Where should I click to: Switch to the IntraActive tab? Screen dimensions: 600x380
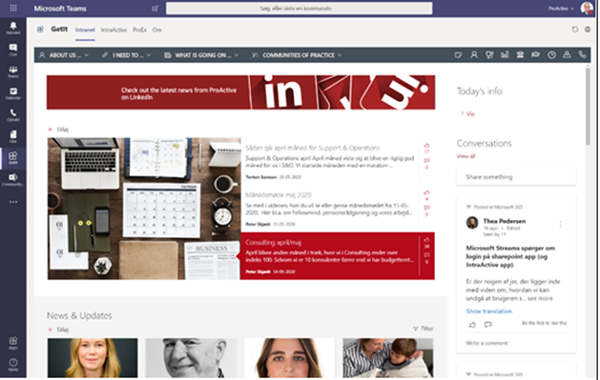click(114, 30)
